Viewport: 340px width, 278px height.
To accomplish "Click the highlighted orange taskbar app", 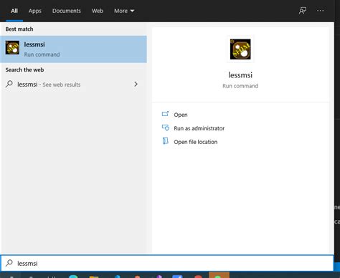I will (x=219, y=274).
